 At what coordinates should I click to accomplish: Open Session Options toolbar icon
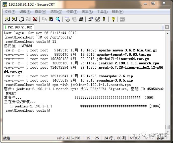coord(90,19)
